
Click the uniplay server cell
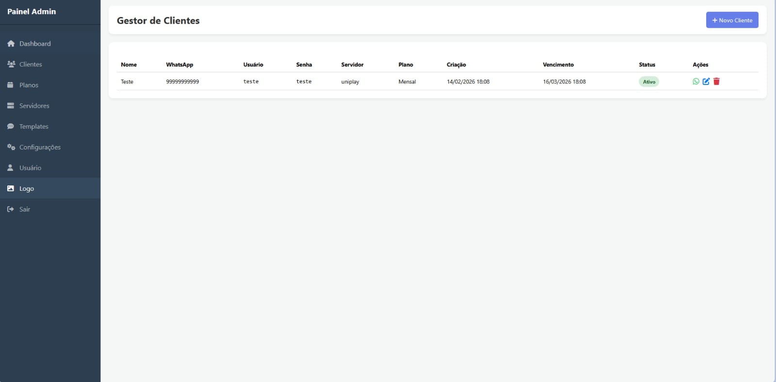point(350,82)
